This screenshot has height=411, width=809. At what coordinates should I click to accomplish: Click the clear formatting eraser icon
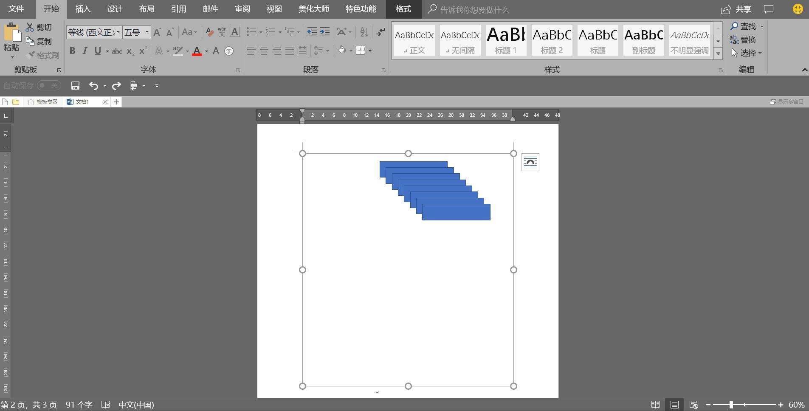click(x=209, y=32)
